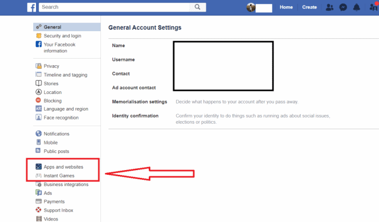
Task: Click the Business integrations gear icon
Action: [x=39, y=184]
